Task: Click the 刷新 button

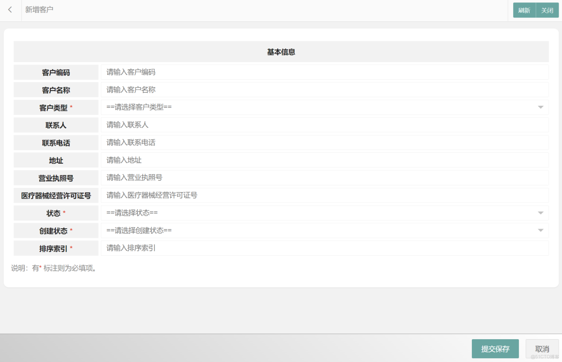Action: point(524,10)
